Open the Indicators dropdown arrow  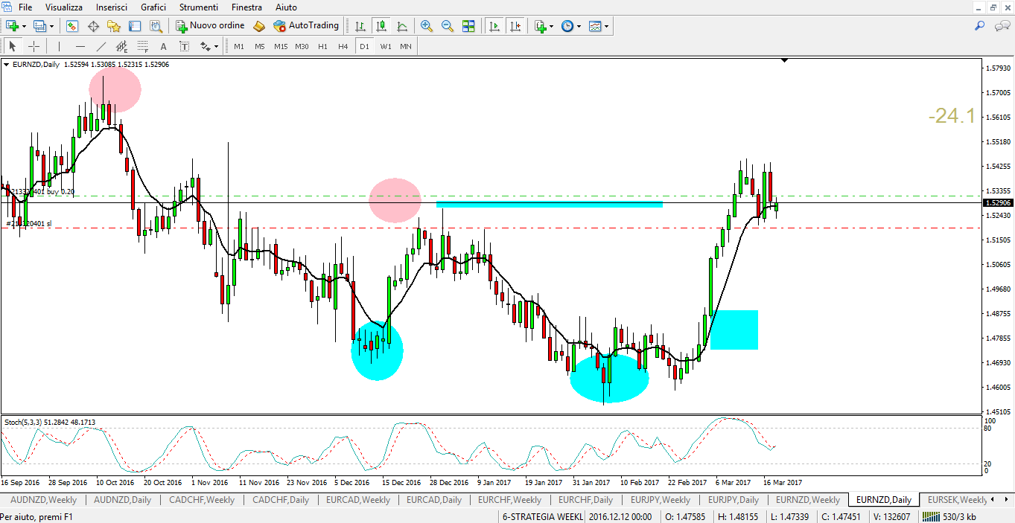pos(552,26)
